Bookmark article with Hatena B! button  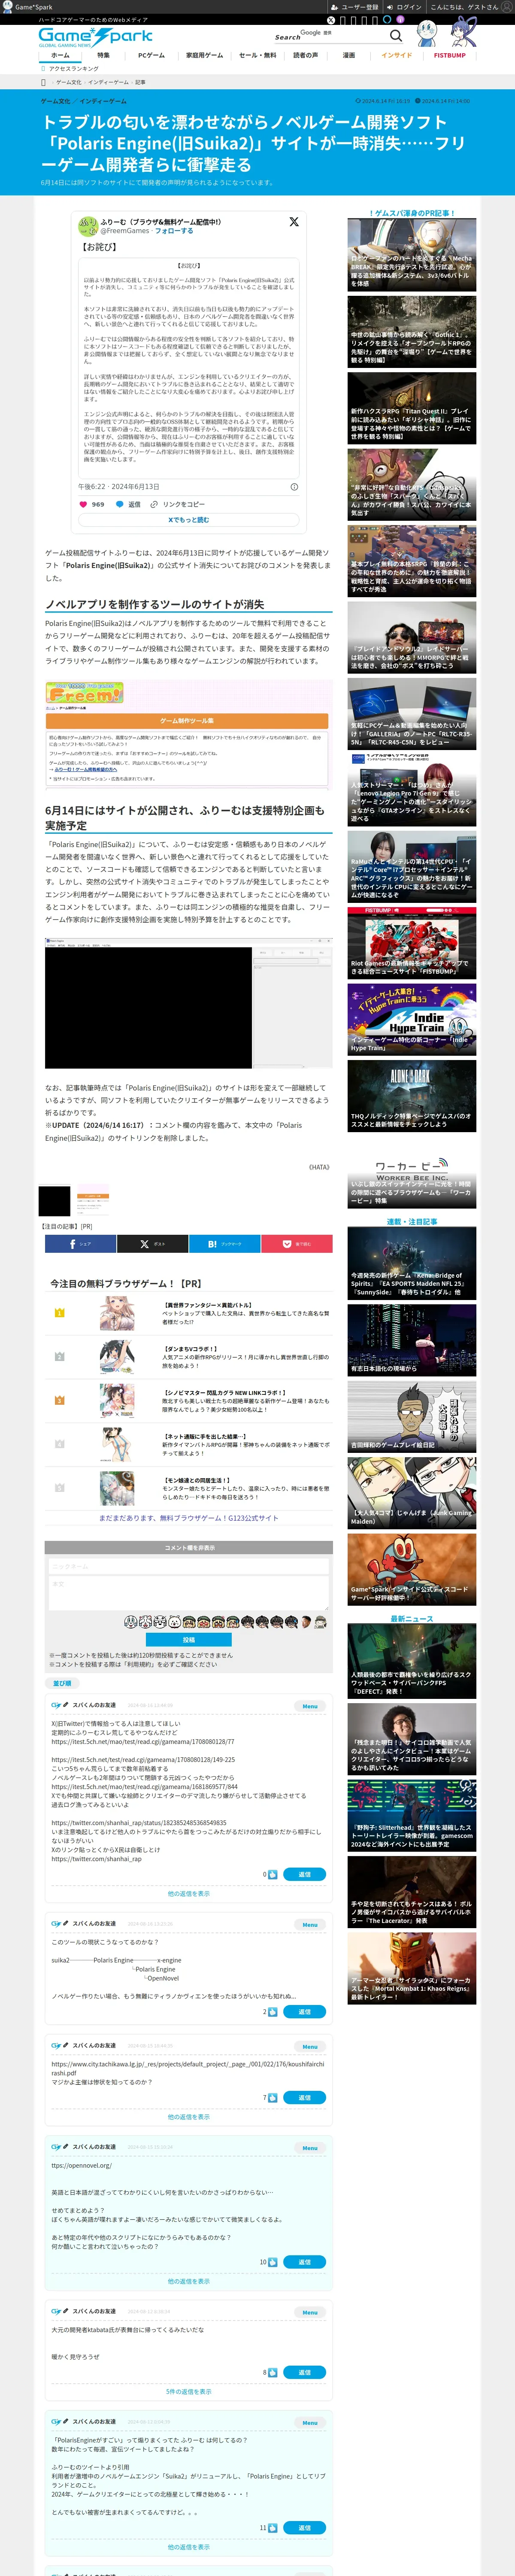pyautogui.click(x=225, y=1244)
